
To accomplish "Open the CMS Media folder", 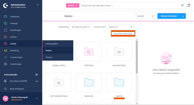I will (x=89, y=51).
